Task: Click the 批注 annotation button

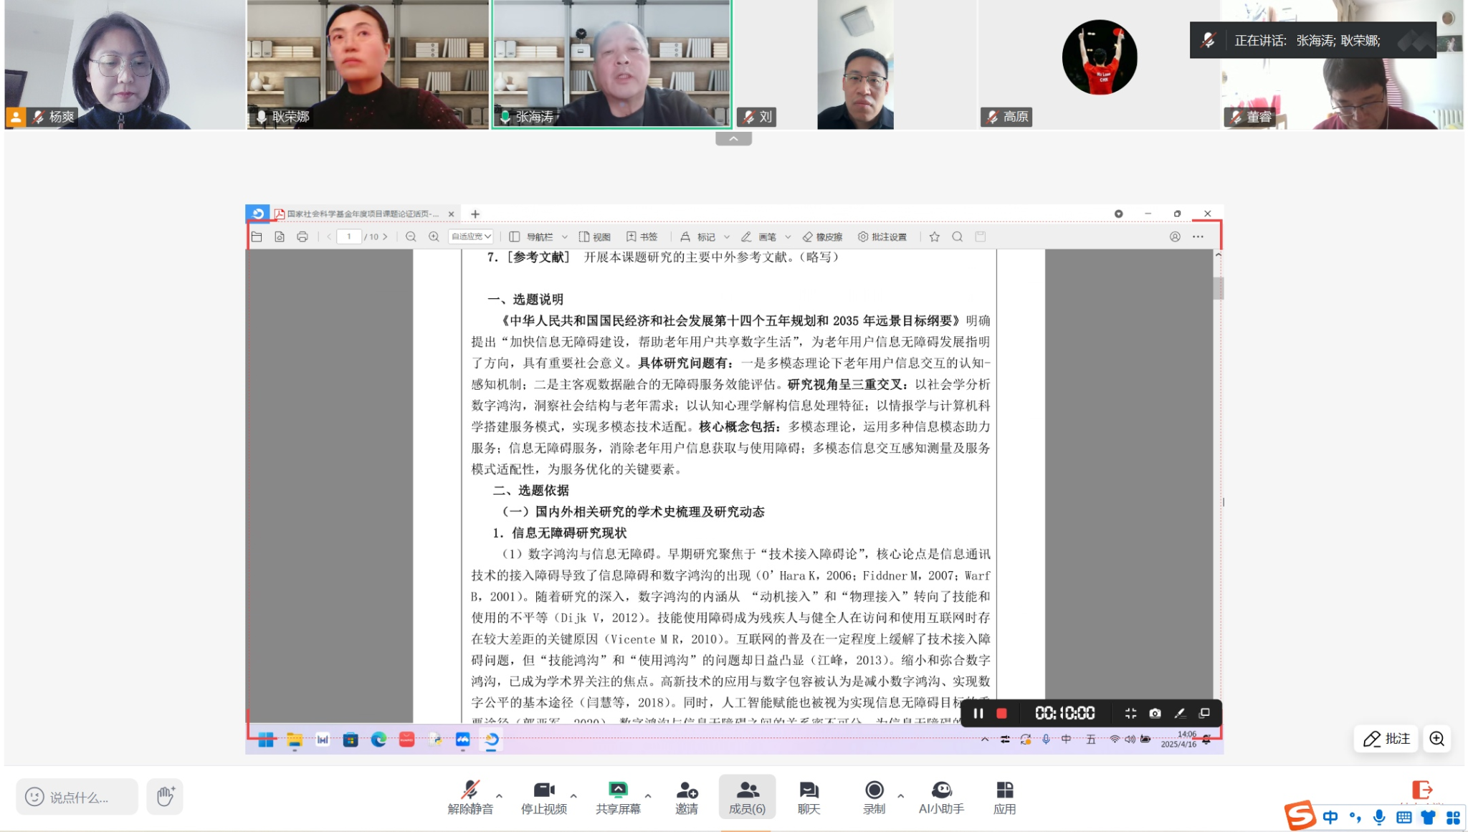Action: click(x=1386, y=739)
